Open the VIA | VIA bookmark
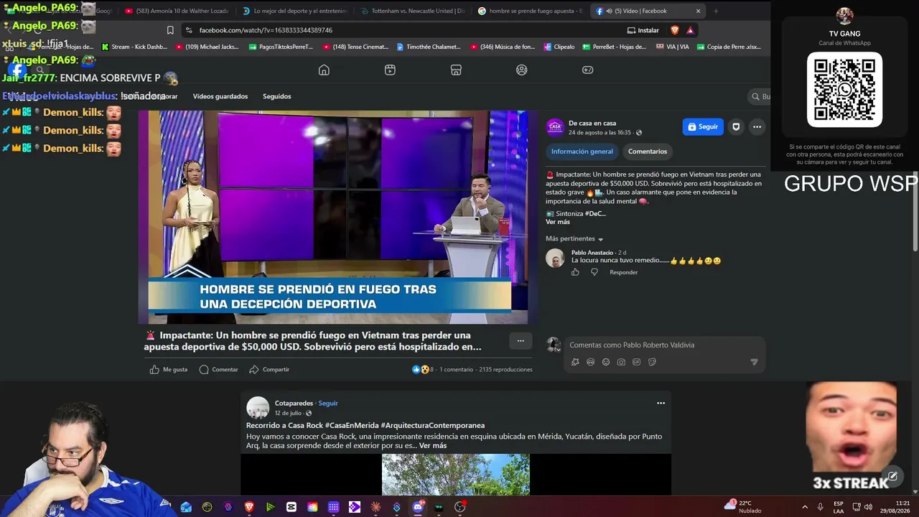This screenshot has height=517, width=919. 673,47
